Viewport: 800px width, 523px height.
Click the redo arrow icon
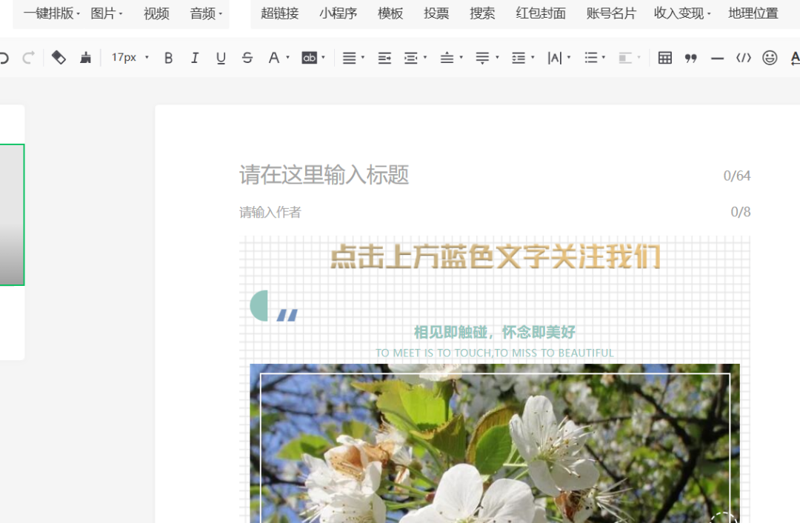(28, 58)
